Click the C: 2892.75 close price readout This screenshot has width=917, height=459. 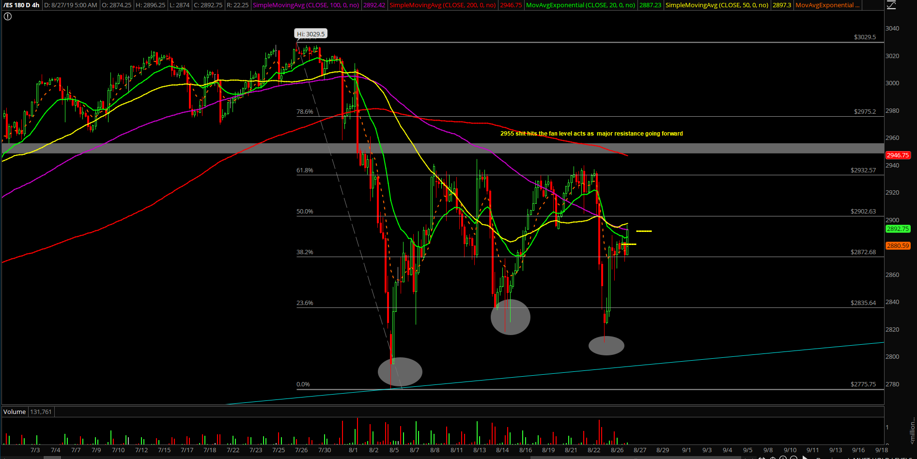208,5
